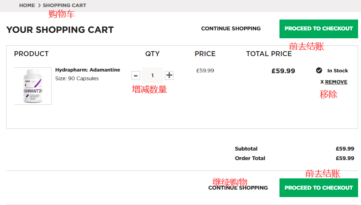Image resolution: width=361 pixels, height=205 pixels.
Task: Decrease quantity with the minus icon
Action: pos(136,75)
